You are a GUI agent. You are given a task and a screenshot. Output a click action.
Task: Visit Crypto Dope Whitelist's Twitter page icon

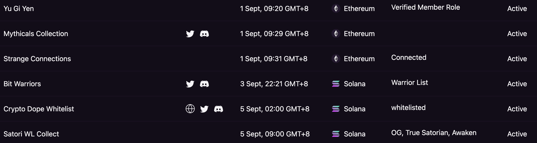[x=204, y=109]
